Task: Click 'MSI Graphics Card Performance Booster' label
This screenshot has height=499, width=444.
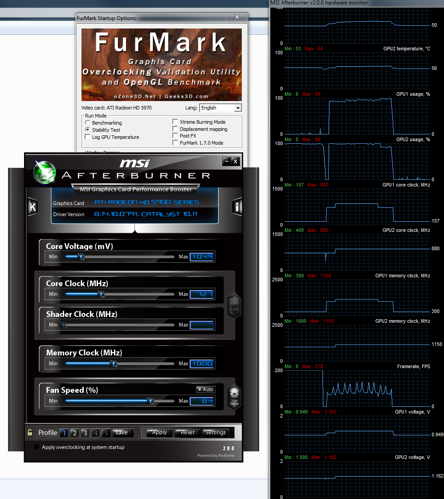Action: [x=136, y=189]
